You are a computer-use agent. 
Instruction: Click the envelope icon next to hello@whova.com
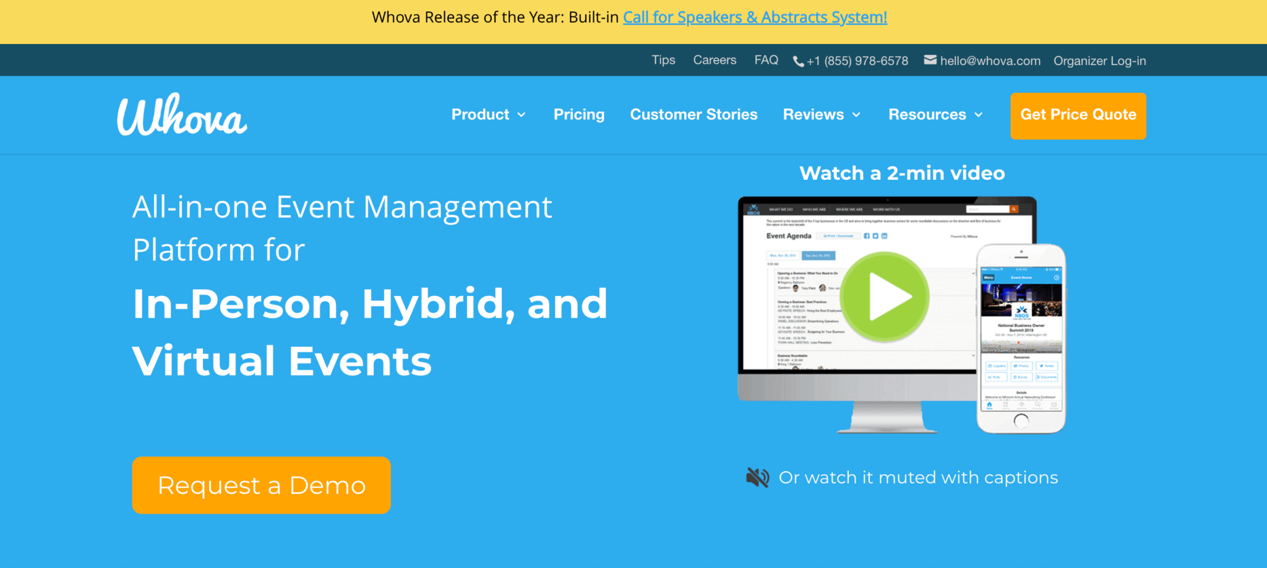coord(930,60)
